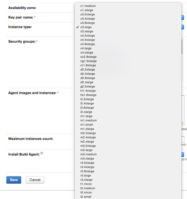
Task: Select m2.2xlarge from the list
Action: pos(128,133)
